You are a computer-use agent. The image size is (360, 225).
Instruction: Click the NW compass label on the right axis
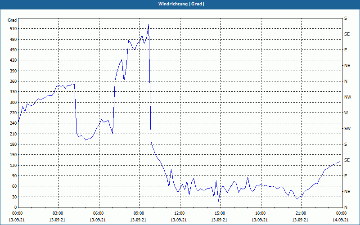[347, 97]
